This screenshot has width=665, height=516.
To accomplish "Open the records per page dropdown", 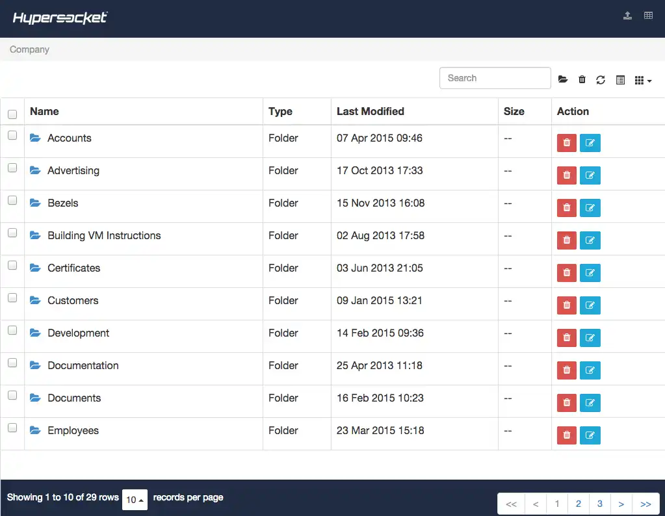I will [x=135, y=500].
